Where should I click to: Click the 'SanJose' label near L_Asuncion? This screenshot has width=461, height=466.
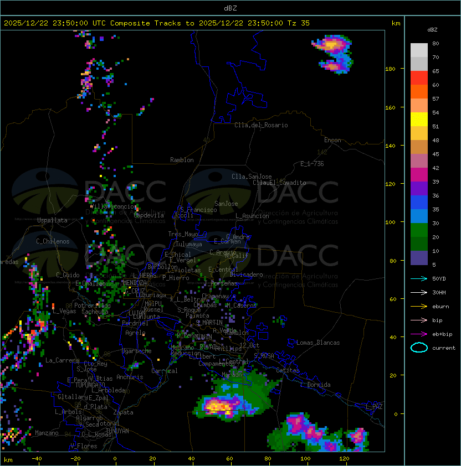(226, 204)
